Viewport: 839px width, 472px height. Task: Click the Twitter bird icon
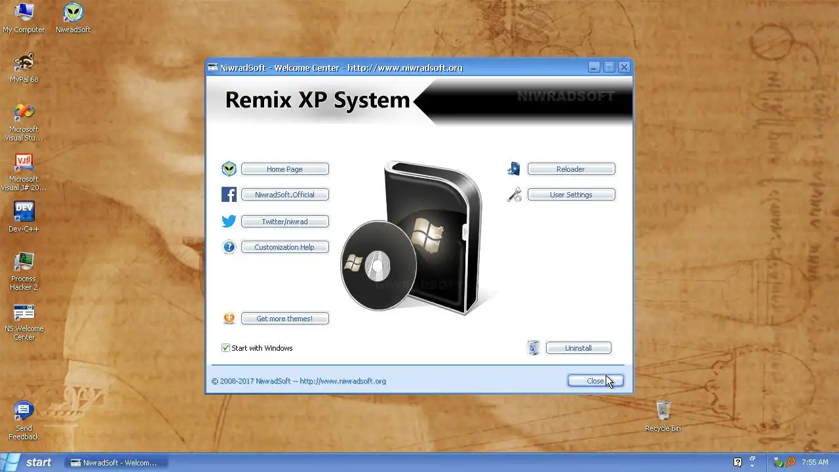[229, 222]
